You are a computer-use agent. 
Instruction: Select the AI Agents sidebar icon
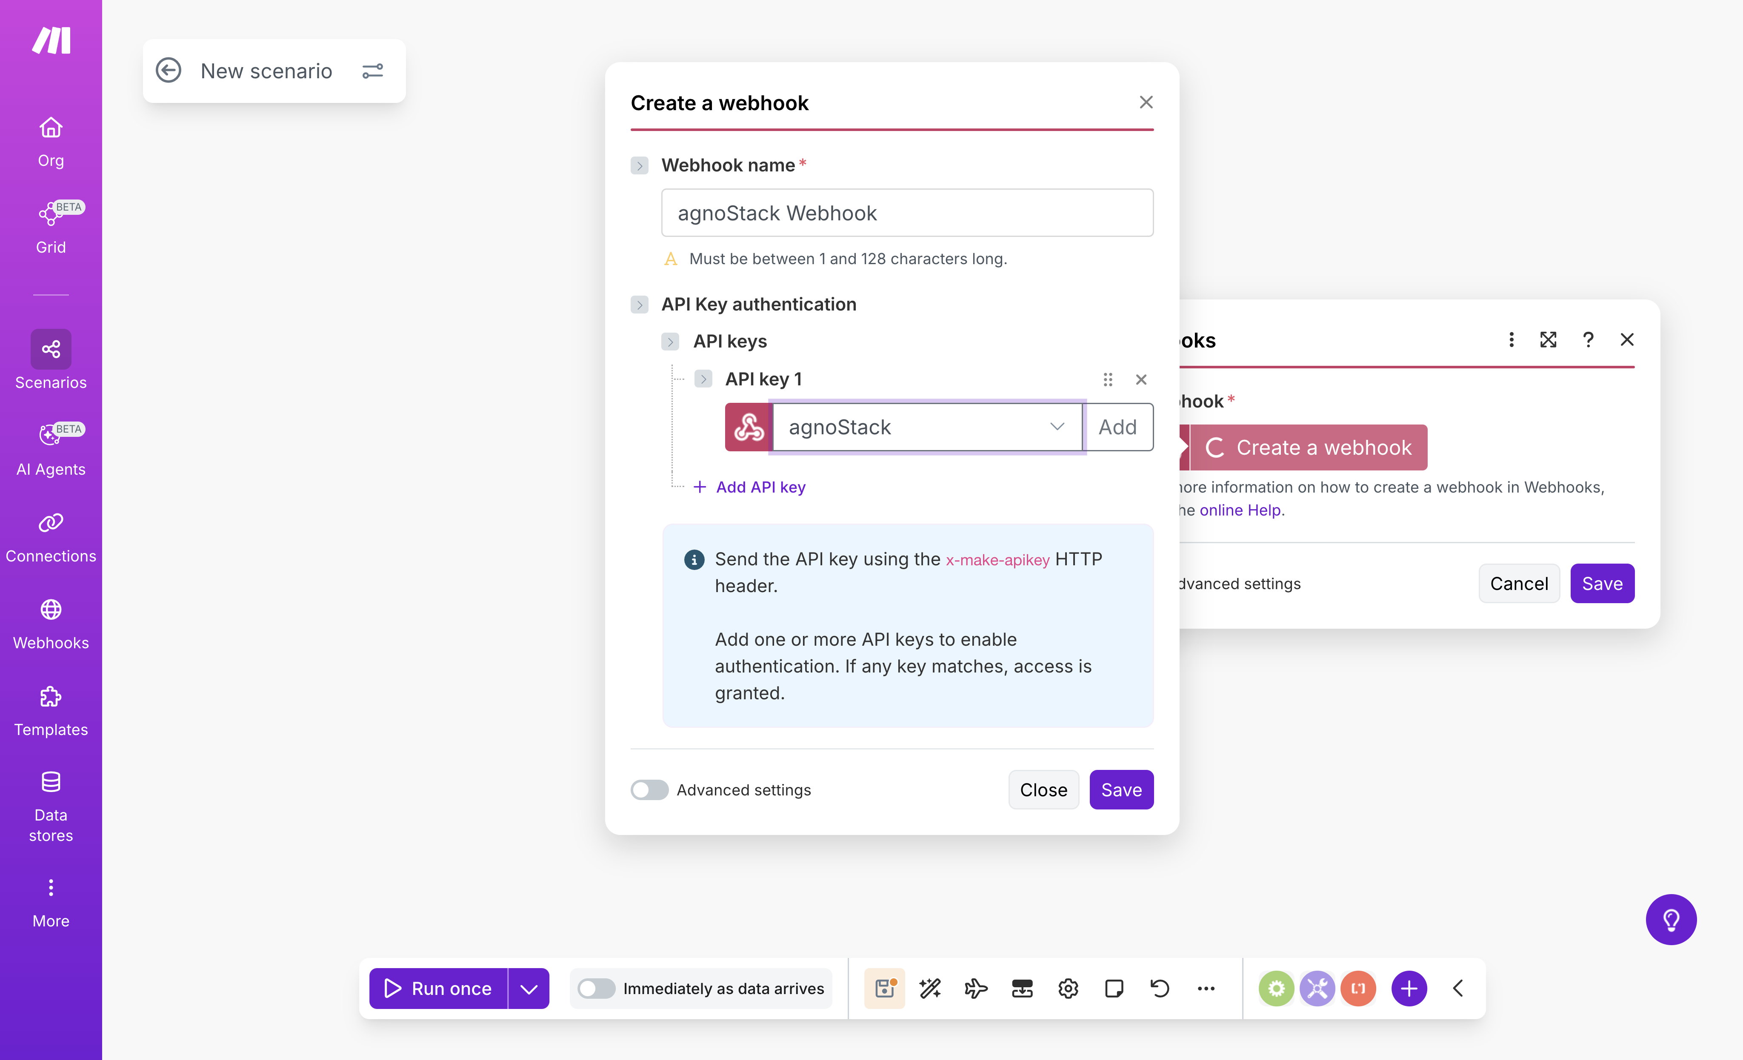pyautogui.click(x=50, y=436)
